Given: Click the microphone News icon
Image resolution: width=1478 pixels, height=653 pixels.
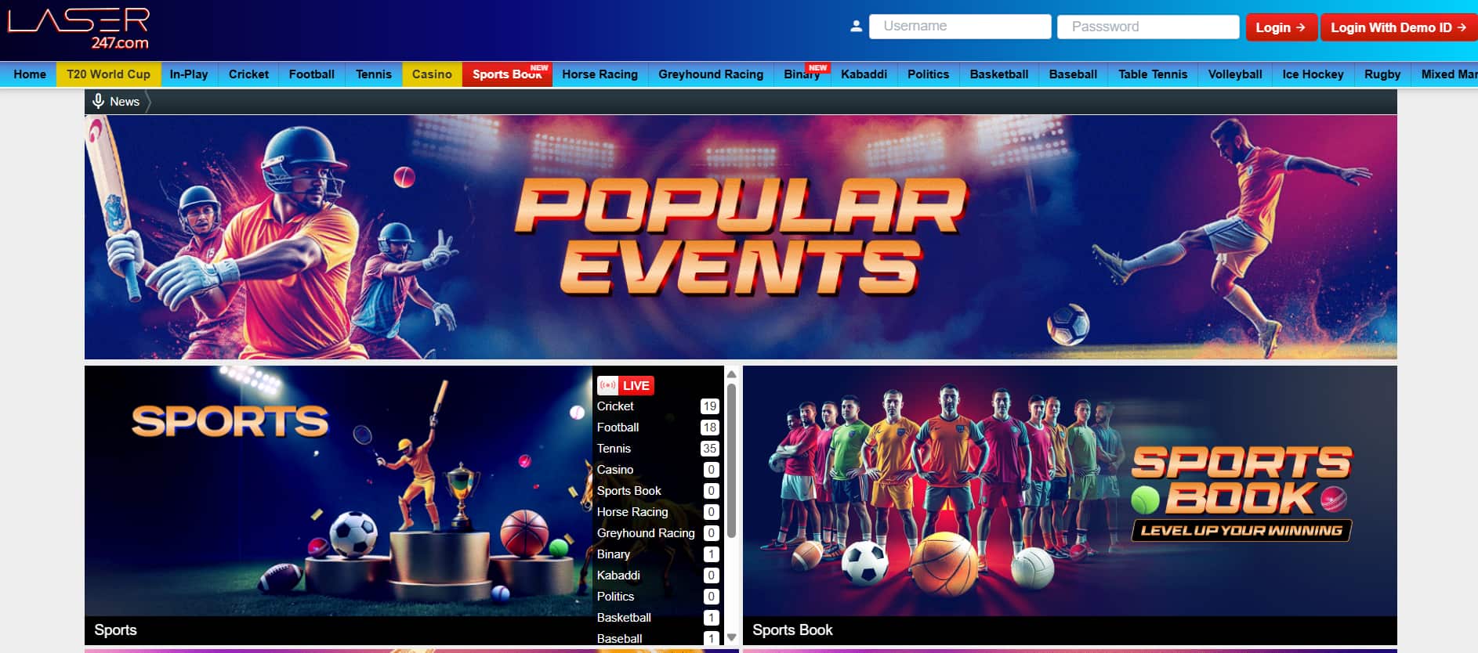Looking at the screenshot, I should pos(98,101).
